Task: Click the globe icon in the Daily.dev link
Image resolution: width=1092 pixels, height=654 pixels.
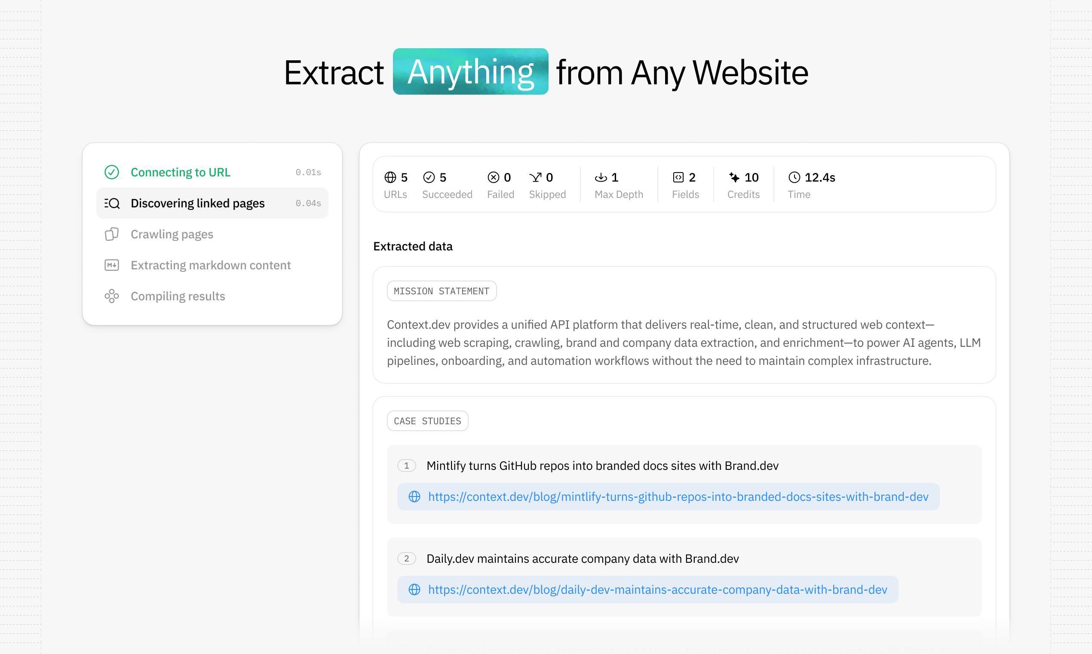Action: pos(414,589)
